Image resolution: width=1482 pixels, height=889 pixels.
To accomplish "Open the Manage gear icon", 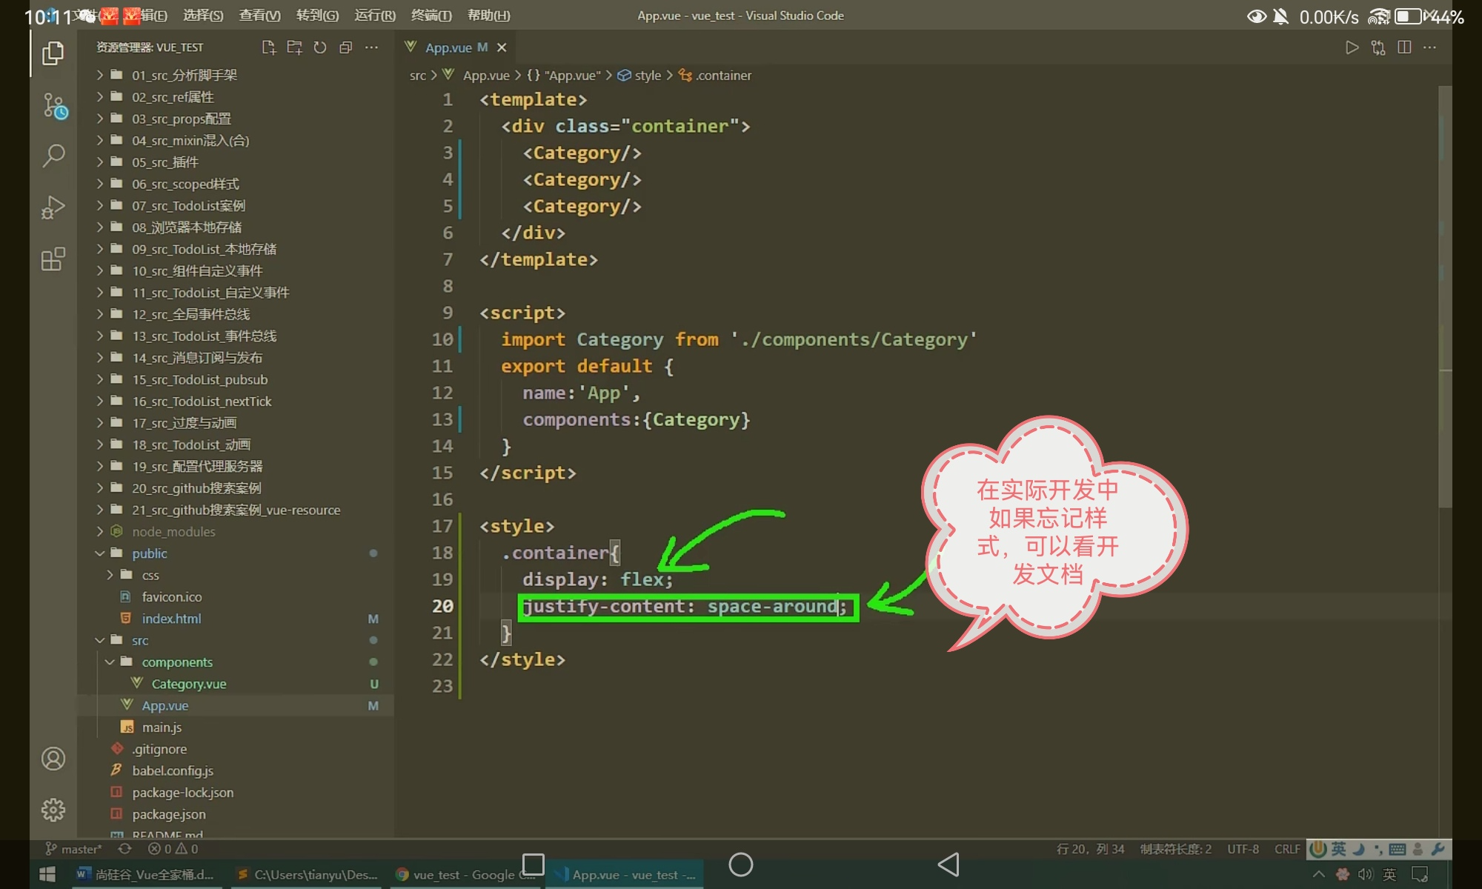I will 53,810.
